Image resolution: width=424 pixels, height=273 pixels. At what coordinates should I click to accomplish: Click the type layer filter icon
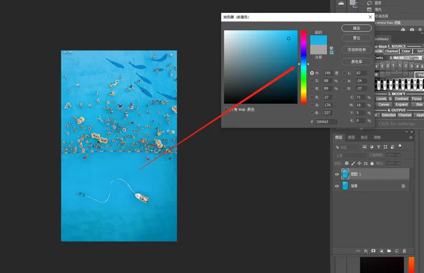click(x=379, y=147)
